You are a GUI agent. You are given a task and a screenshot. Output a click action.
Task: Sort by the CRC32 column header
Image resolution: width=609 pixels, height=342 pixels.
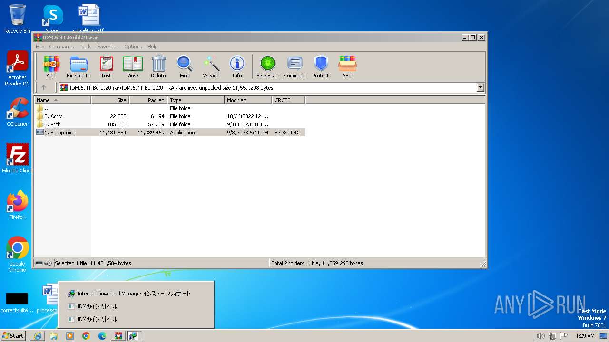[x=289, y=100]
